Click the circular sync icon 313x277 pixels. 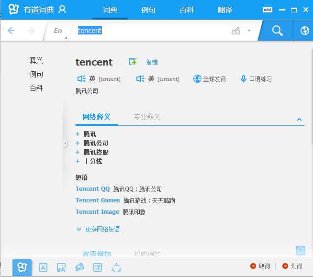pyautogui.click(x=117, y=267)
